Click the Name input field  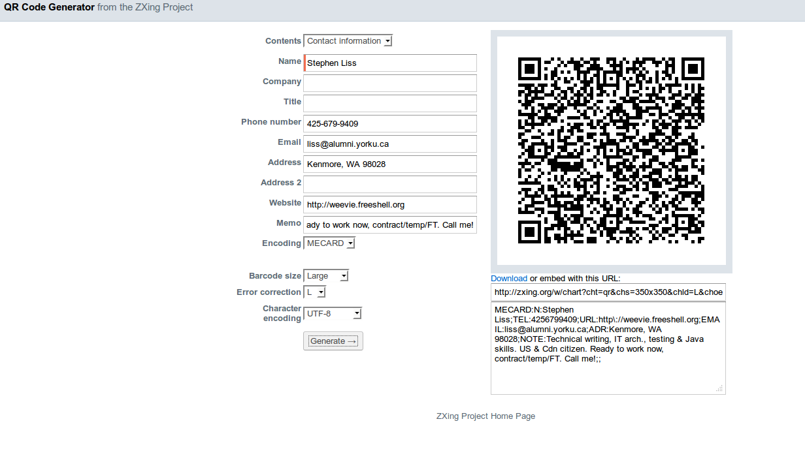[389, 63]
